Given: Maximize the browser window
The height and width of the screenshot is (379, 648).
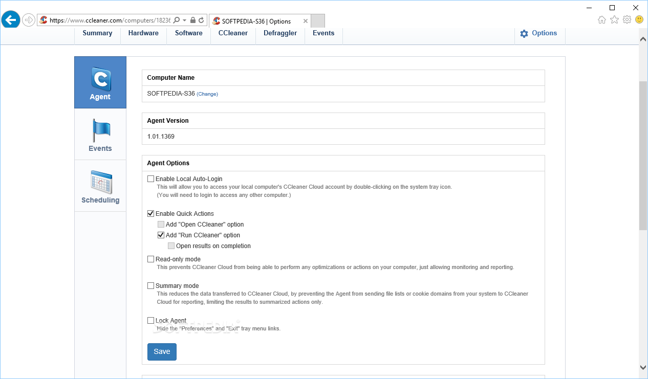Looking at the screenshot, I should coord(612,7).
